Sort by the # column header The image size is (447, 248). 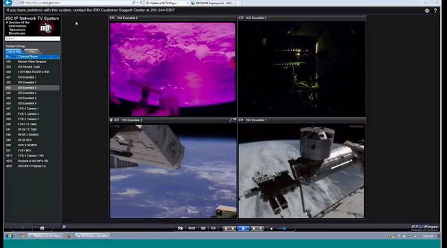point(10,57)
